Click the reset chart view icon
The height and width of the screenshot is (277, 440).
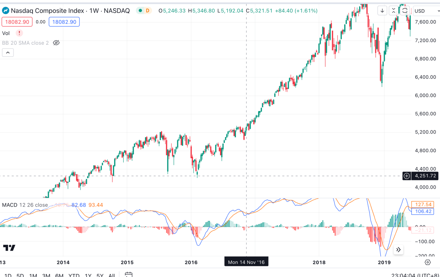[405, 10]
